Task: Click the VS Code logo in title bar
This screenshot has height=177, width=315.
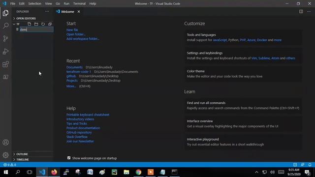Action: pyautogui.click(x=4, y=3)
